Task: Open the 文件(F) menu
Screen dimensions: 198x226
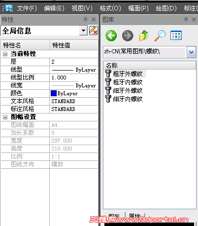Action: click(x=27, y=8)
